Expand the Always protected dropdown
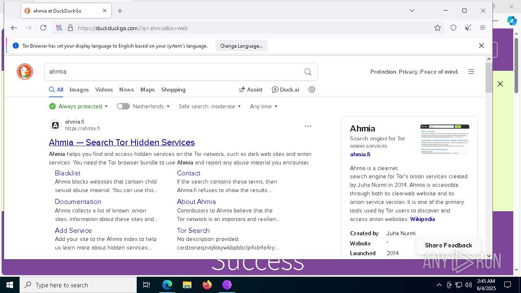The width and height of the screenshot is (521, 293). click(79, 106)
